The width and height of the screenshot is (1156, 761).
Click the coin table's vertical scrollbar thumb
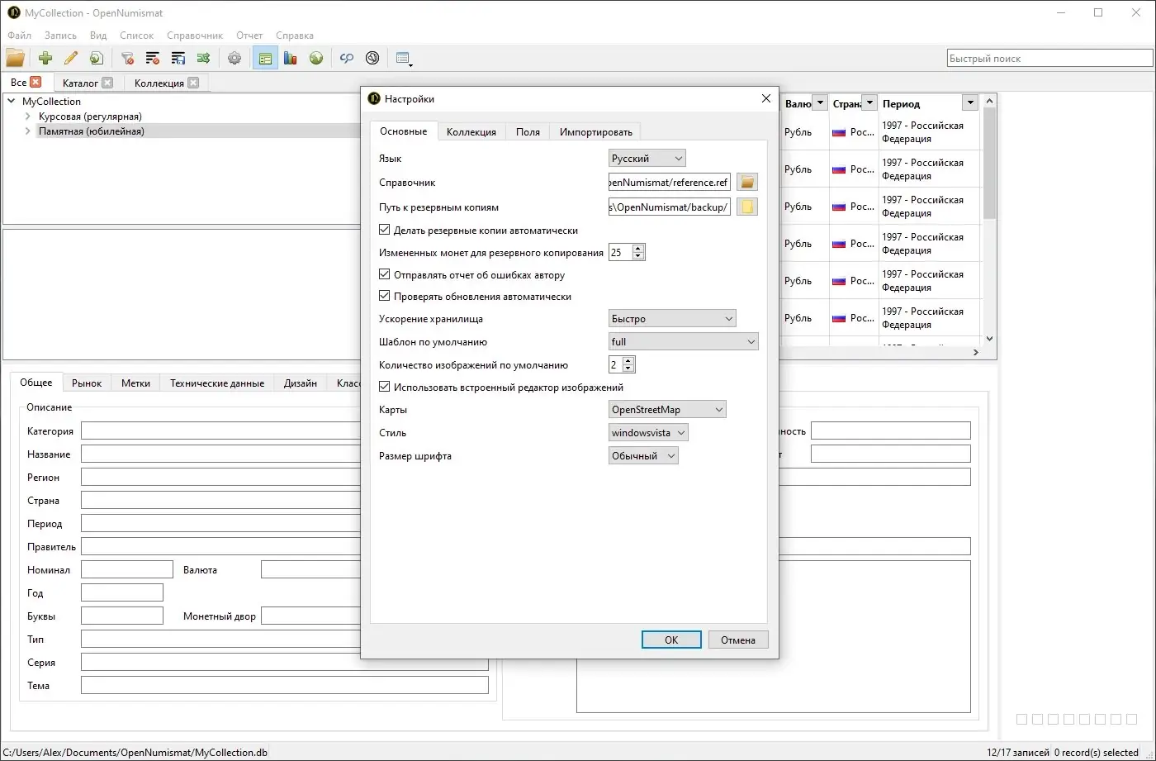click(989, 164)
